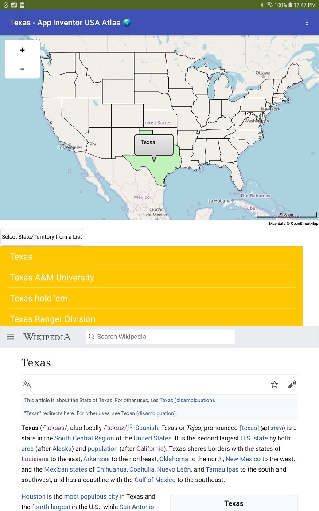Tap the Texas popup marker on the map
The width and height of the screenshot is (319, 511).
tap(153, 144)
